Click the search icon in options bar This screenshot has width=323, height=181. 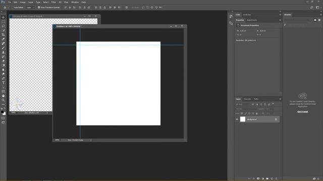[x=312, y=8]
